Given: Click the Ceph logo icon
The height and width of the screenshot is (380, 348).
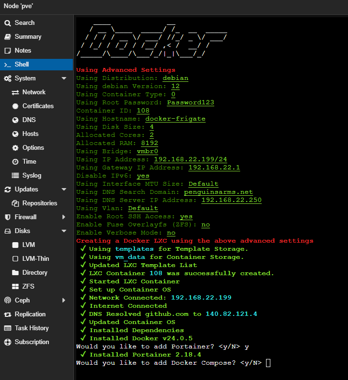Looking at the screenshot, I should pos(8,301).
